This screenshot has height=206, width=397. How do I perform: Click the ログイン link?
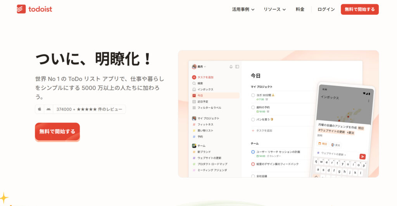tap(326, 9)
